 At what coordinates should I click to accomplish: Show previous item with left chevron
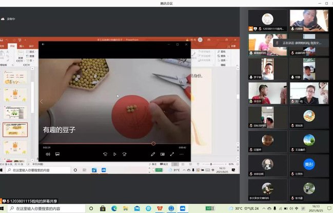(x=42, y=102)
